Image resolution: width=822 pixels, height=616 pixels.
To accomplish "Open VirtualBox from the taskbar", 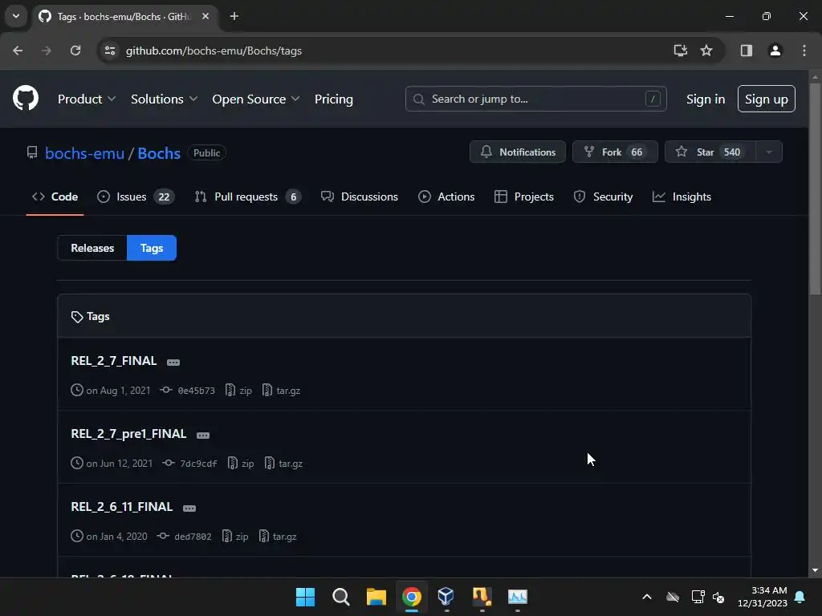I will tap(446, 597).
